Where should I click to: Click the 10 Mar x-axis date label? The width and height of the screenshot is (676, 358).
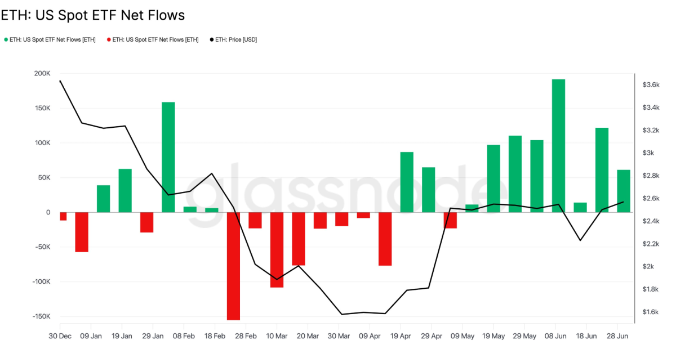pyautogui.click(x=276, y=336)
